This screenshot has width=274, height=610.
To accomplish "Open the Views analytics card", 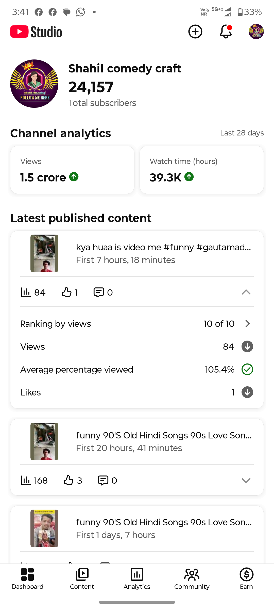I will [72, 170].
